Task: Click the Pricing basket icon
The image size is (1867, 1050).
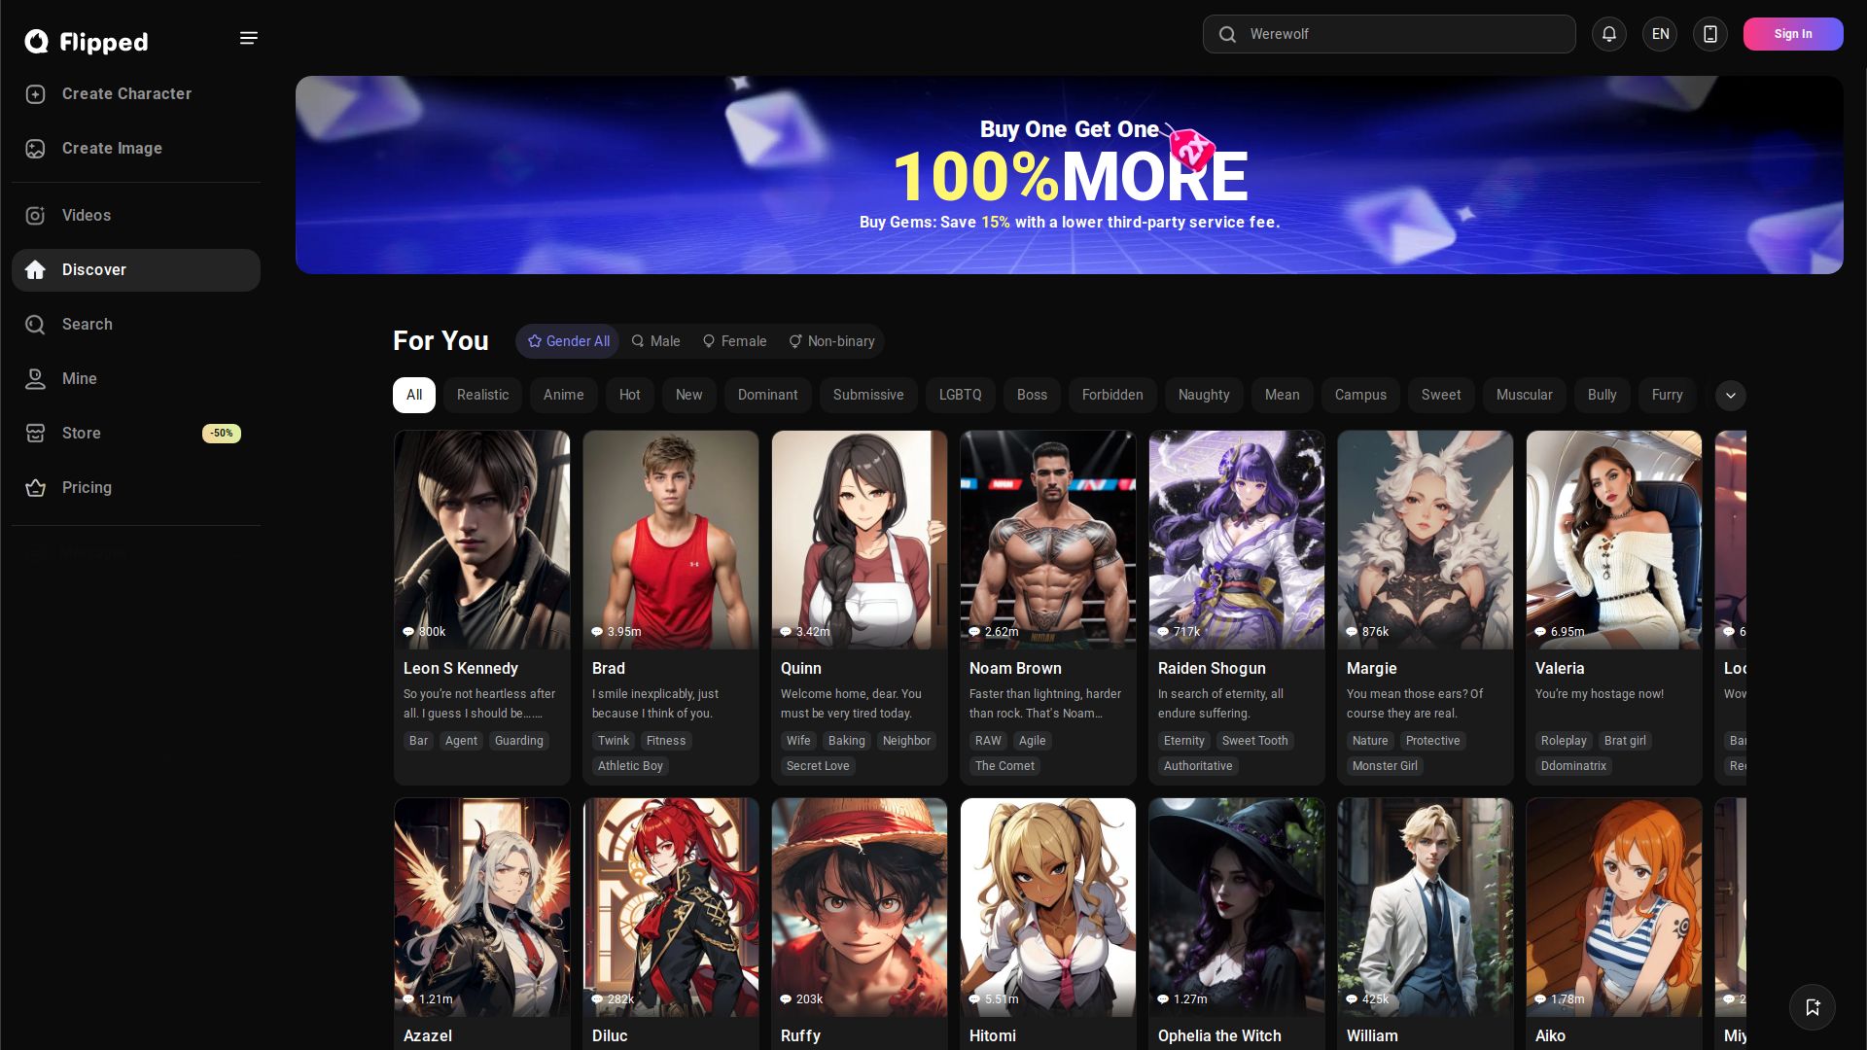Action: (36, 488)
